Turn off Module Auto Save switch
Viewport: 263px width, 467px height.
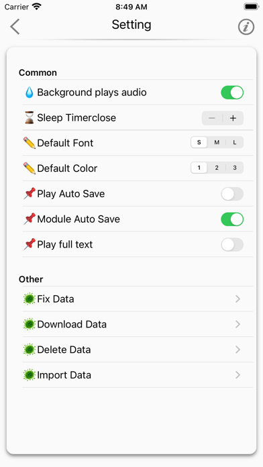tap(232, 219)
